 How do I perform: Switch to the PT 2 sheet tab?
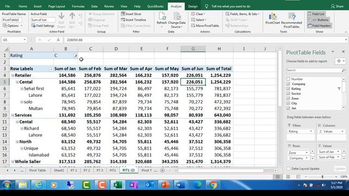coord(87,170)
